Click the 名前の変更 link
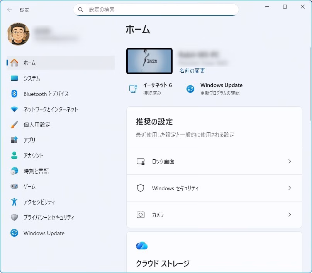Viewport: 312px width, 273px height. click(192, 71)
